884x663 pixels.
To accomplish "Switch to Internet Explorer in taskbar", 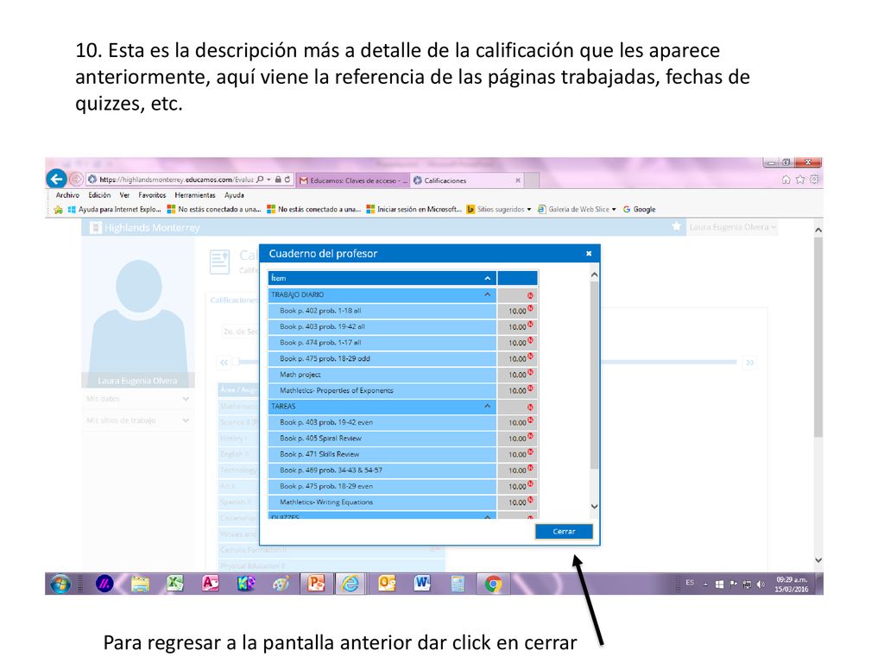I will (x=350, y=584).
